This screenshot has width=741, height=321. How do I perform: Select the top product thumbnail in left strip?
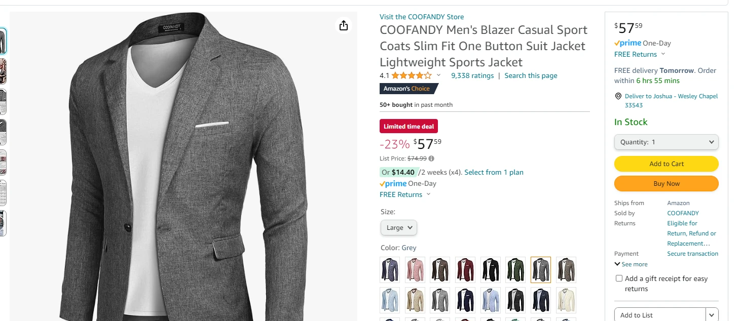coord(4,41)
